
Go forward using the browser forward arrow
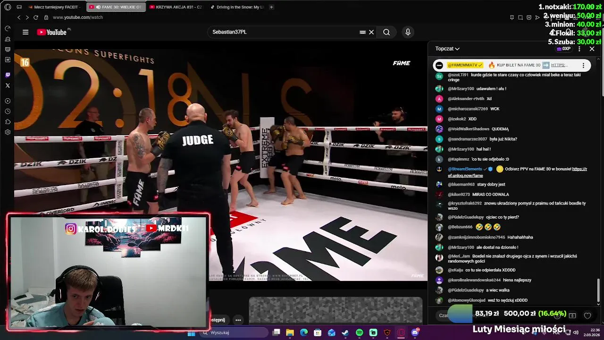(27, 17)
